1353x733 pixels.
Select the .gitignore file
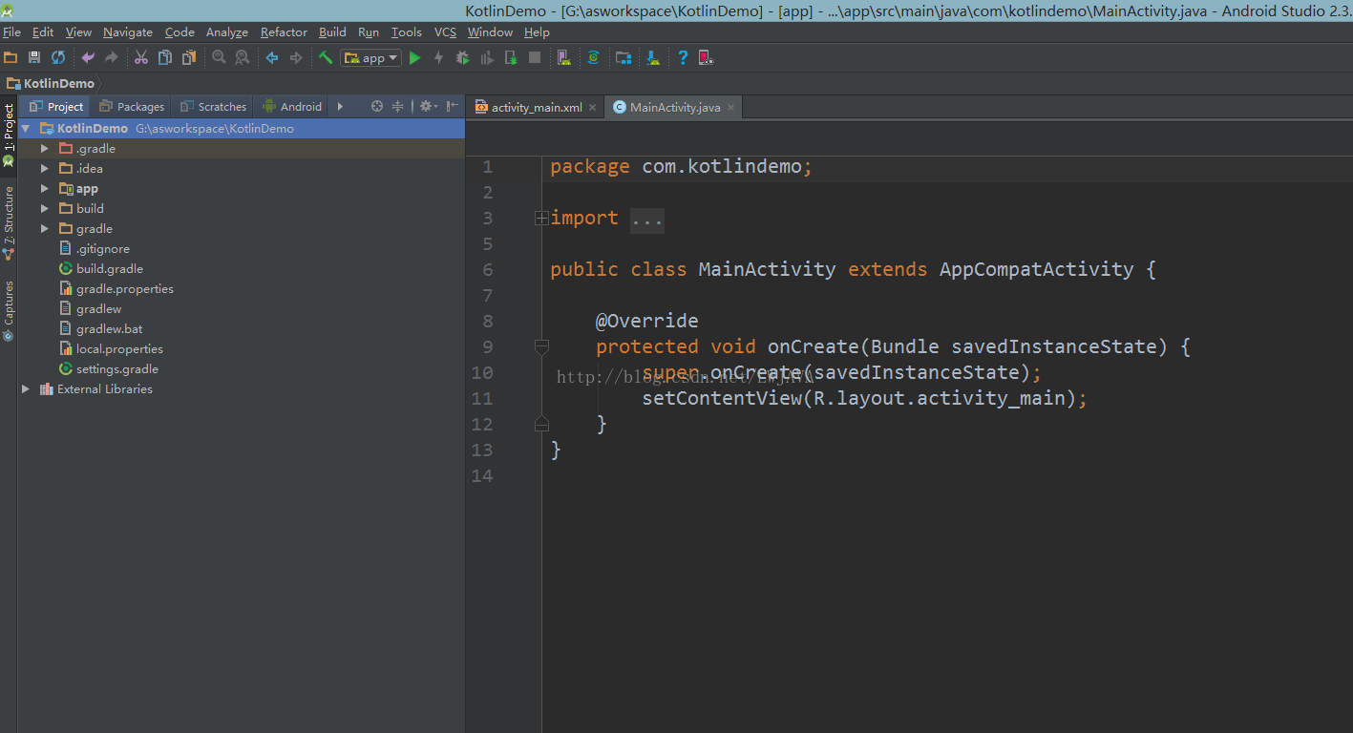(94, 248)
